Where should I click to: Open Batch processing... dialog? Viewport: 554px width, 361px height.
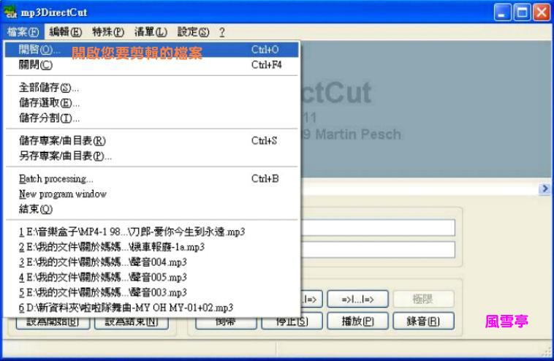click(151, 179)
